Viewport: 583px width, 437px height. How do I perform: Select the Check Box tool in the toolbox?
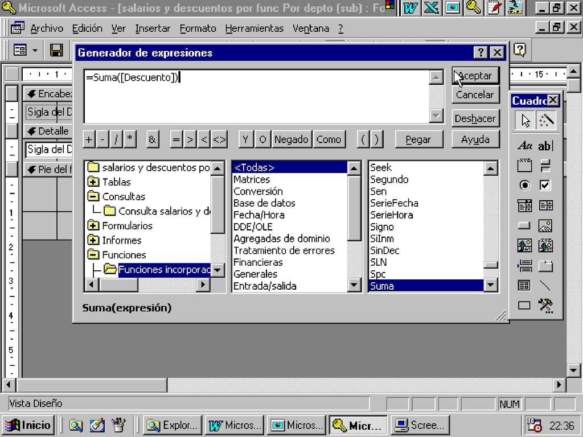tap(545, 185)
